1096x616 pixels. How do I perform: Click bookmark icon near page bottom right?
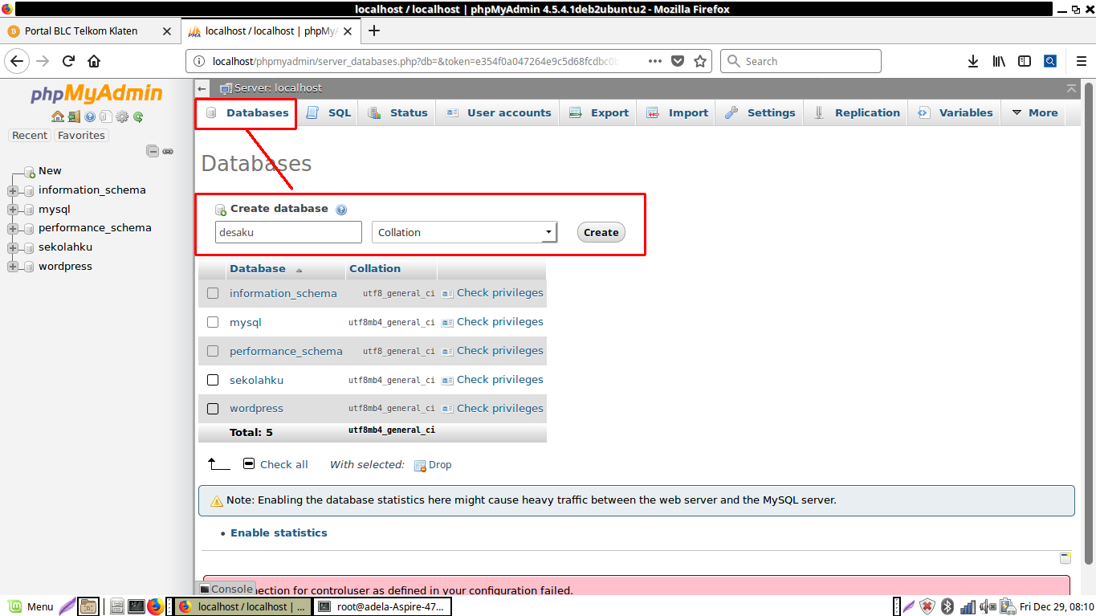1065,558
